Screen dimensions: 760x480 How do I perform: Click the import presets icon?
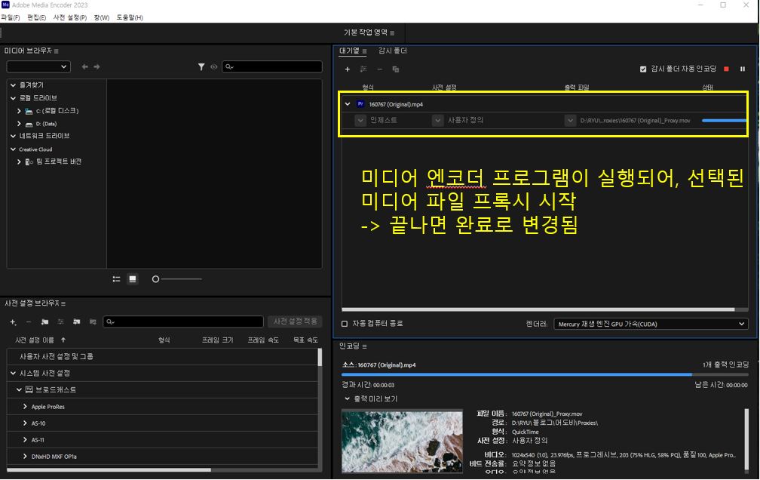(x=77, y=322)
